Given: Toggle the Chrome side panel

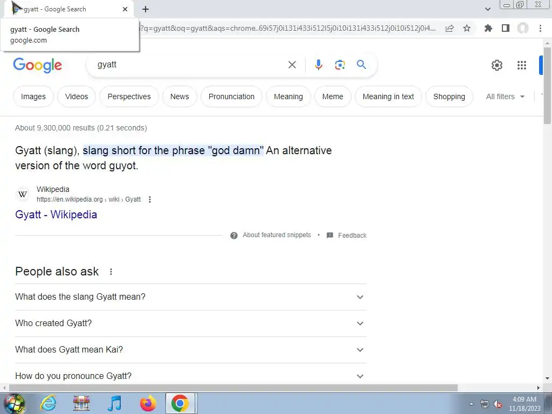Looking at the screenshot, I should click(x=506, y=28).
